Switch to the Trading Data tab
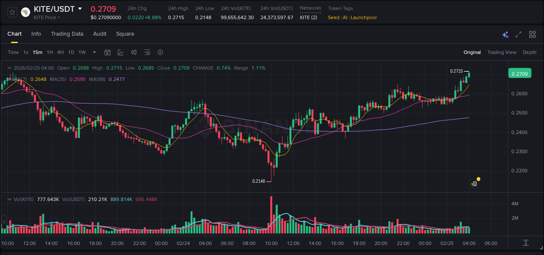This screenshot has height=255, width=544. pos(67,34)
